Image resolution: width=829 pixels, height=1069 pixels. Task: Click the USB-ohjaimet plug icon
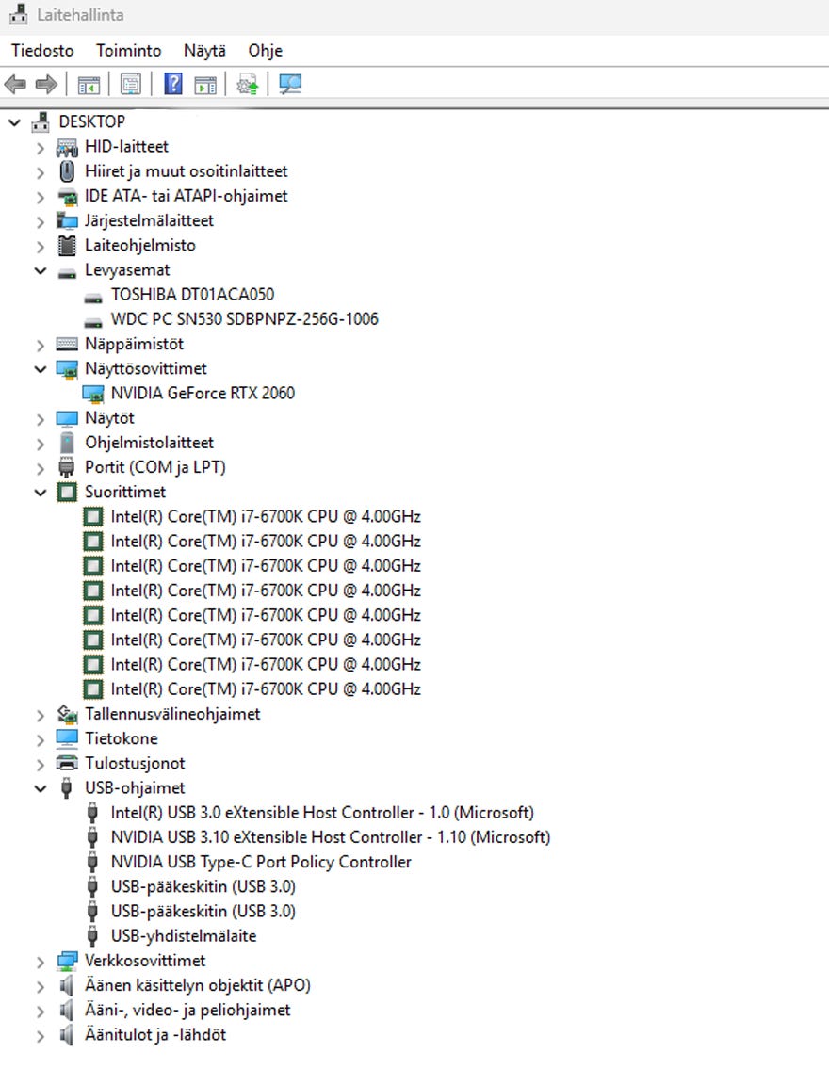tap(67, 787)
